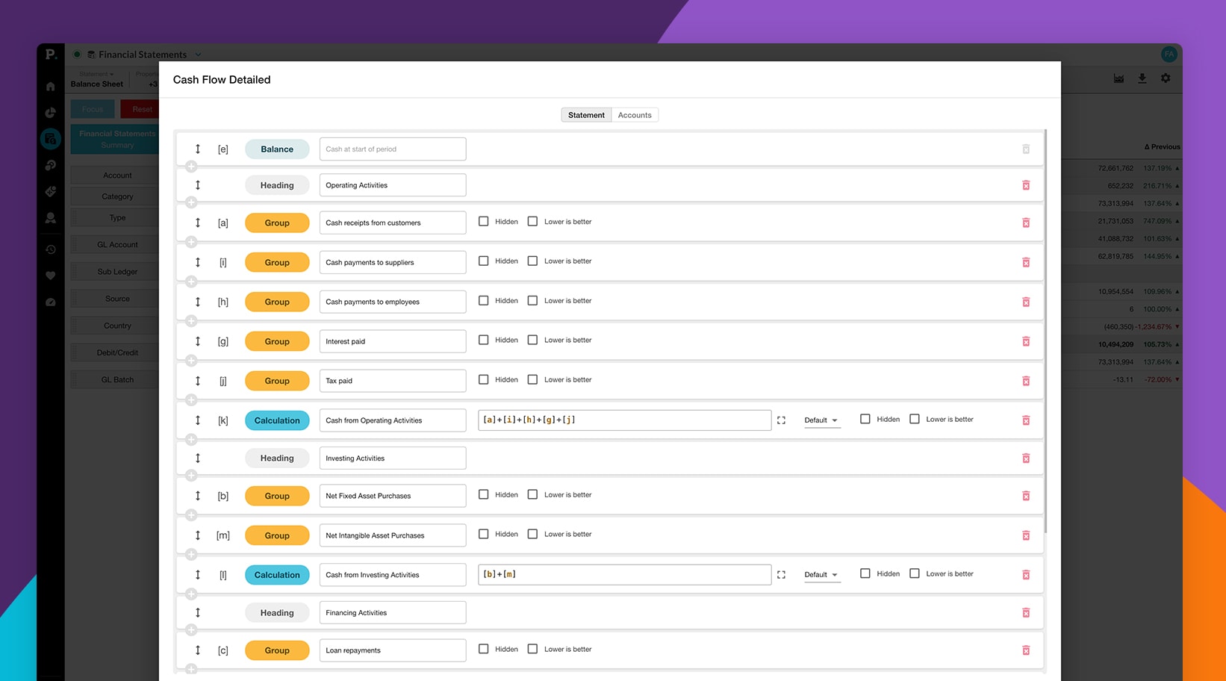Expand the Financial Statements title dropdown

pos(199,55)
